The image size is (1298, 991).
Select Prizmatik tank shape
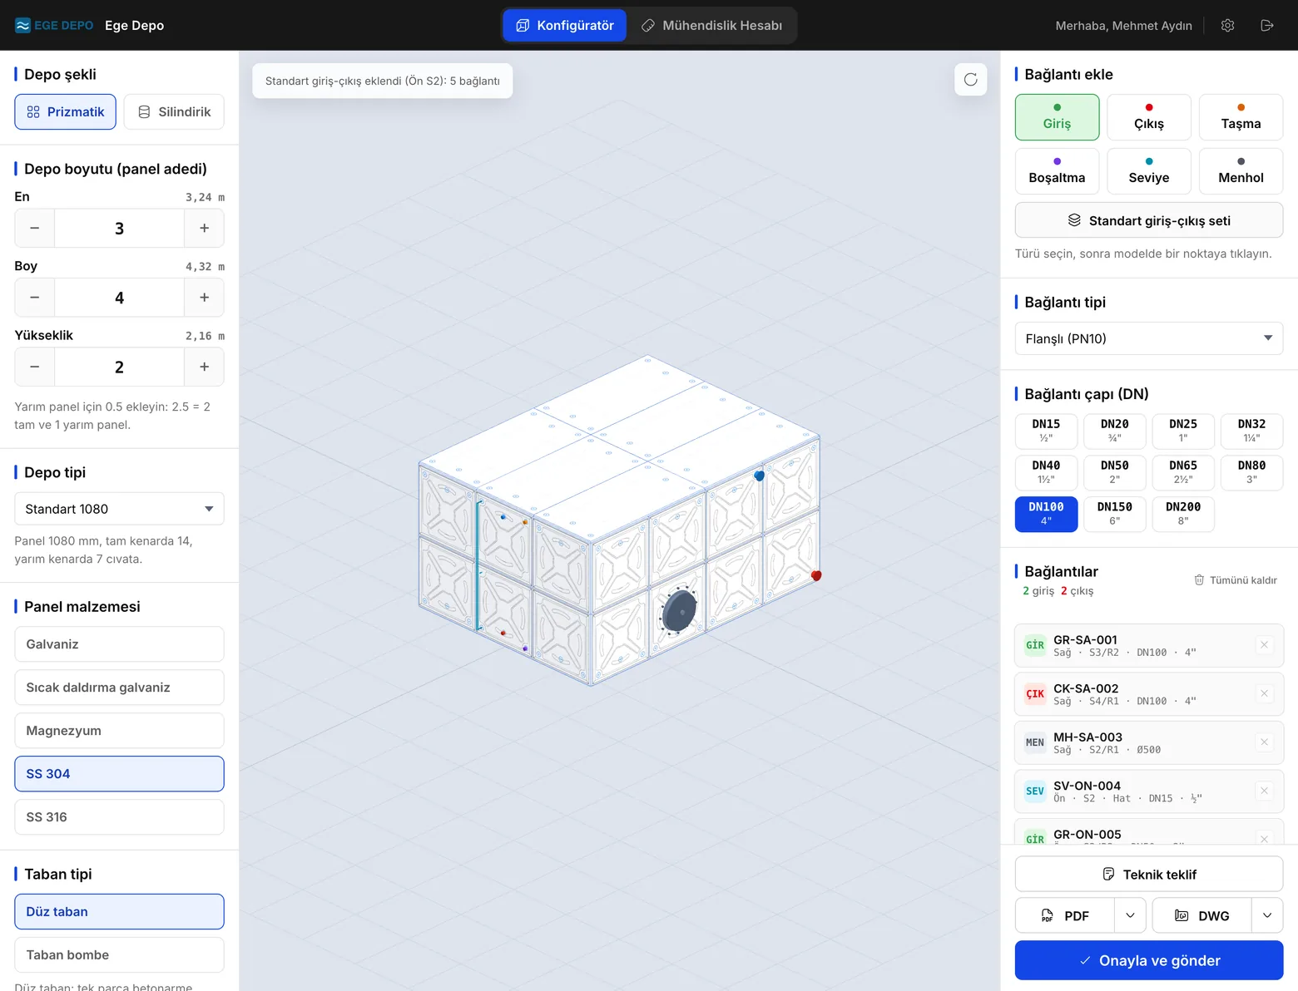coord(66,112)
